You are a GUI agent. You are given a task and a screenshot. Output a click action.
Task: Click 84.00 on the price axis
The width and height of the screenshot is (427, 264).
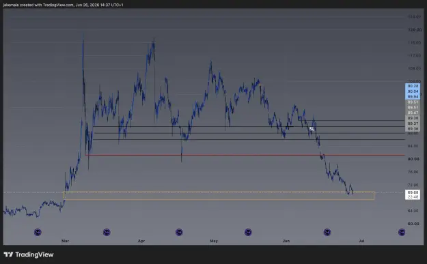pos(413,146)
